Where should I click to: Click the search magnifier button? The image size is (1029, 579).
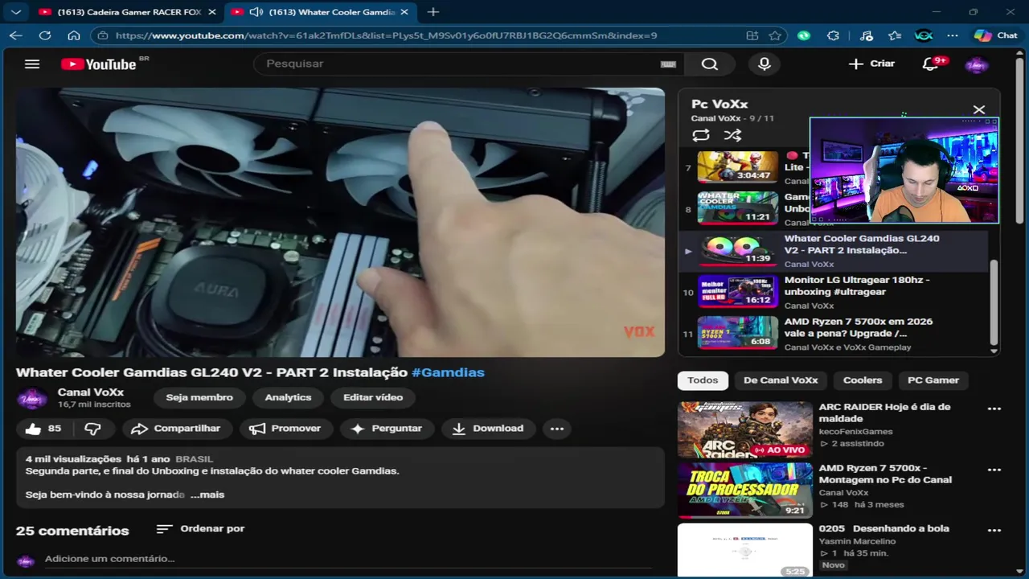709,64
